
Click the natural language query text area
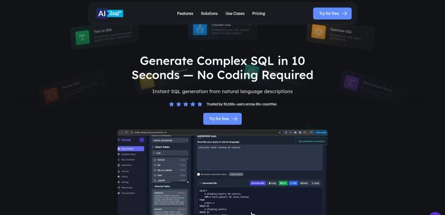(x=260, y=158)
